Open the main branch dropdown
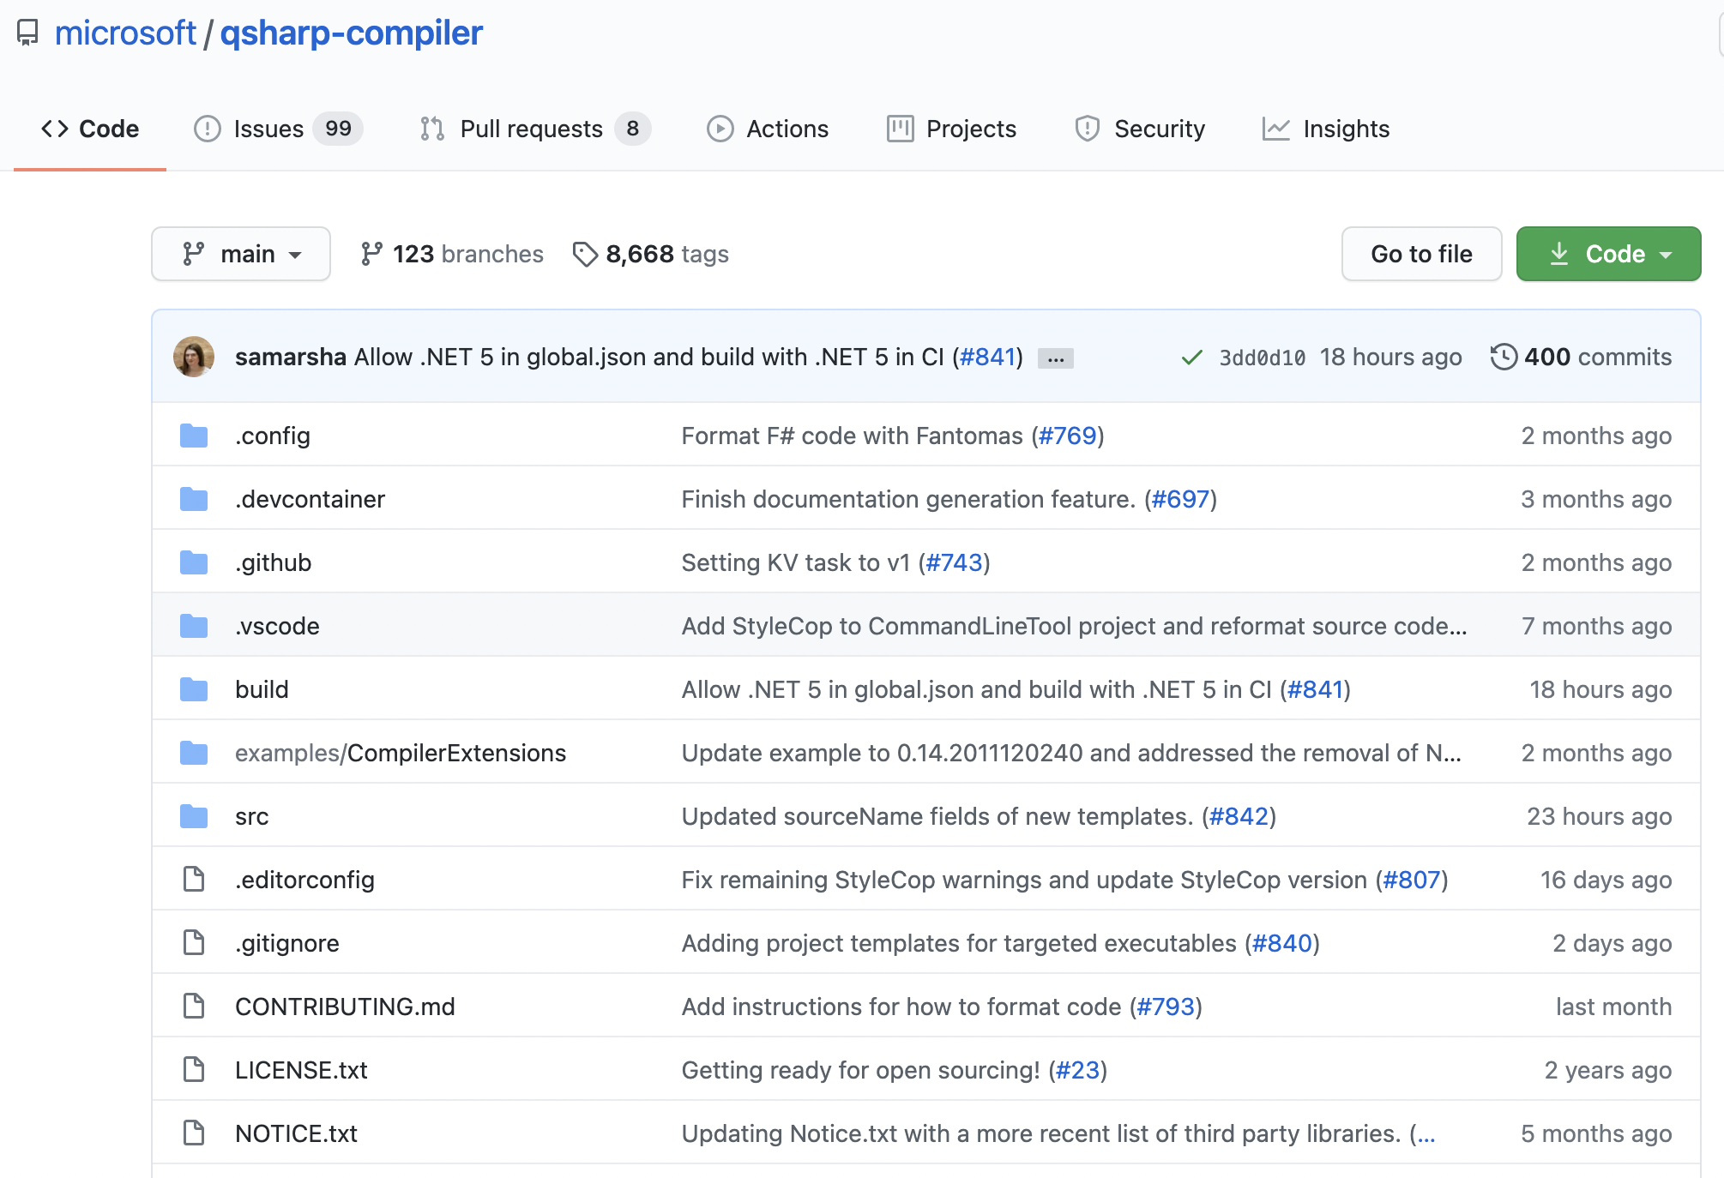The width and height of the screenshot is (1724, 1178). click(x=241, y=254)
